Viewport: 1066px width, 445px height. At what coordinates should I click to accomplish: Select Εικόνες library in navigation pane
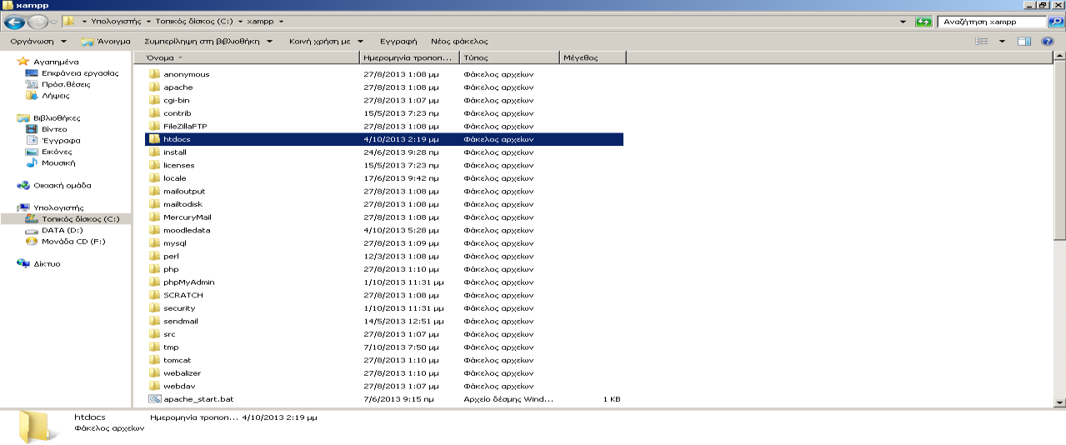click(58, 152)
